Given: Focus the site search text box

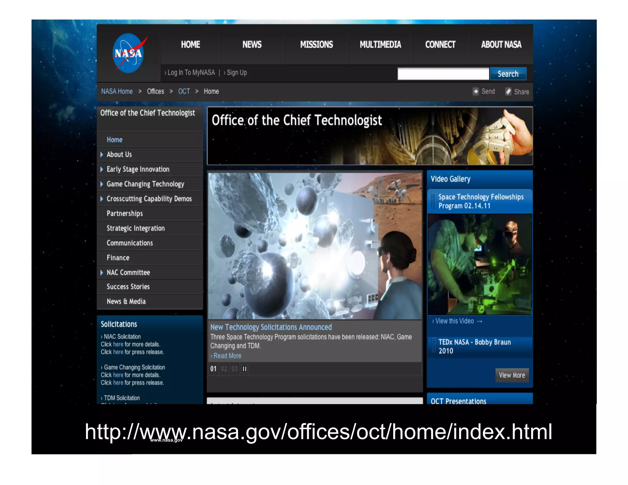Looking at the screenshot, I should (443, 74).
